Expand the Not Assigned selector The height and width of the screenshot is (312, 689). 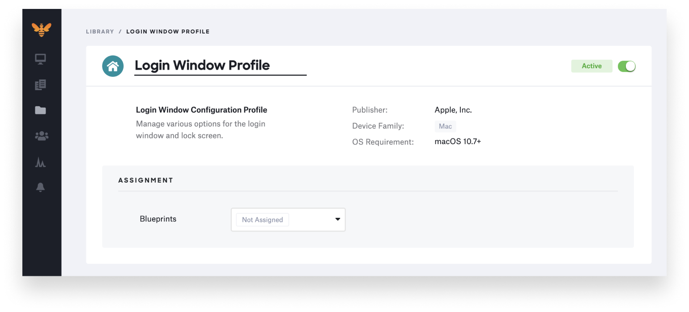(x=262, y=219)
